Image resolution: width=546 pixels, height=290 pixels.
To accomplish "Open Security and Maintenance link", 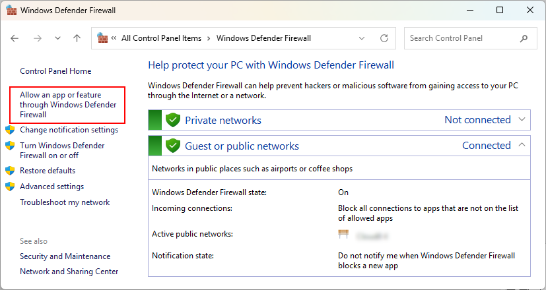I will [x=65, y=256].
